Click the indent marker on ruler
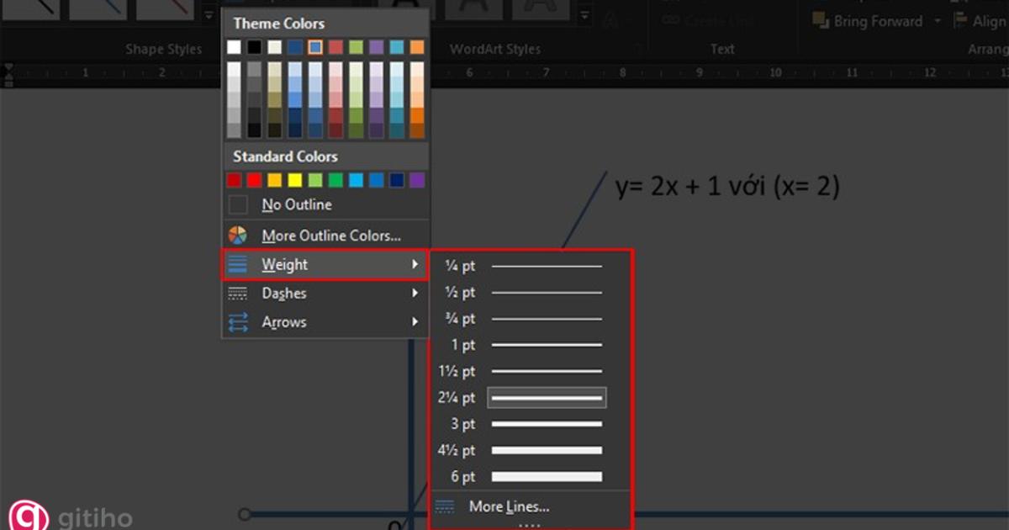 (9, 74)
